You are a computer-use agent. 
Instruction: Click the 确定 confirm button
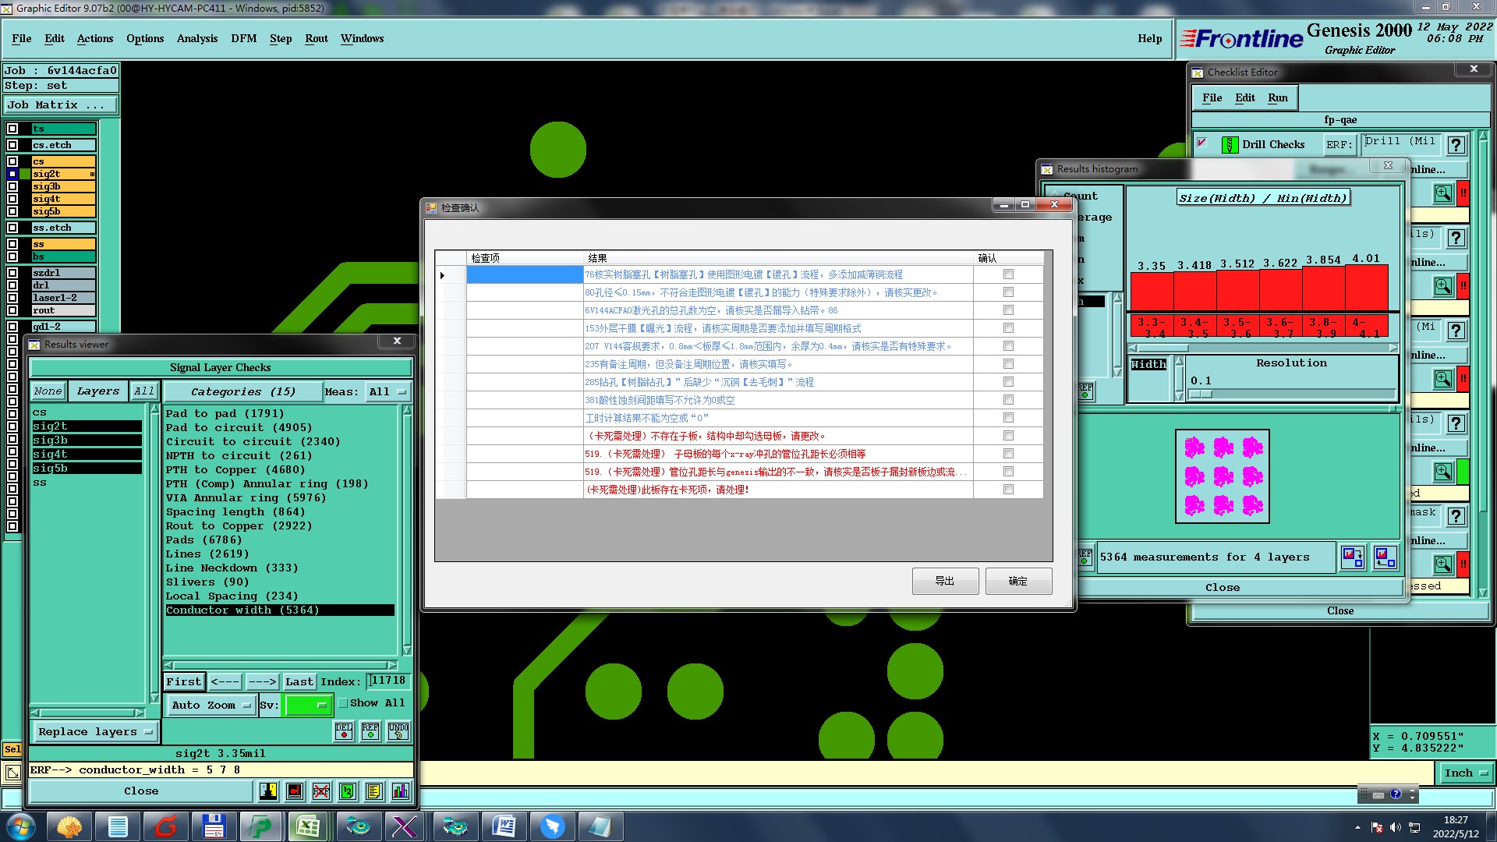tap(1017, 582)
